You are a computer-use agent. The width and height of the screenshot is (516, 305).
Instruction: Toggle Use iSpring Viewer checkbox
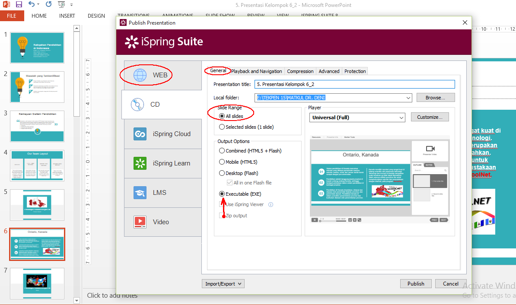221,204
